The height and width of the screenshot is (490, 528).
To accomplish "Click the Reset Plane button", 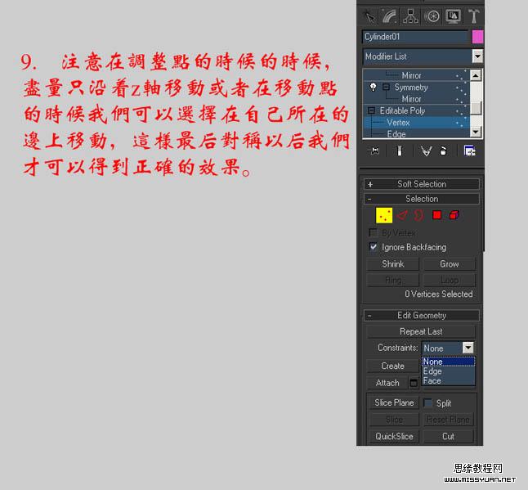I will tap(448, 420).
